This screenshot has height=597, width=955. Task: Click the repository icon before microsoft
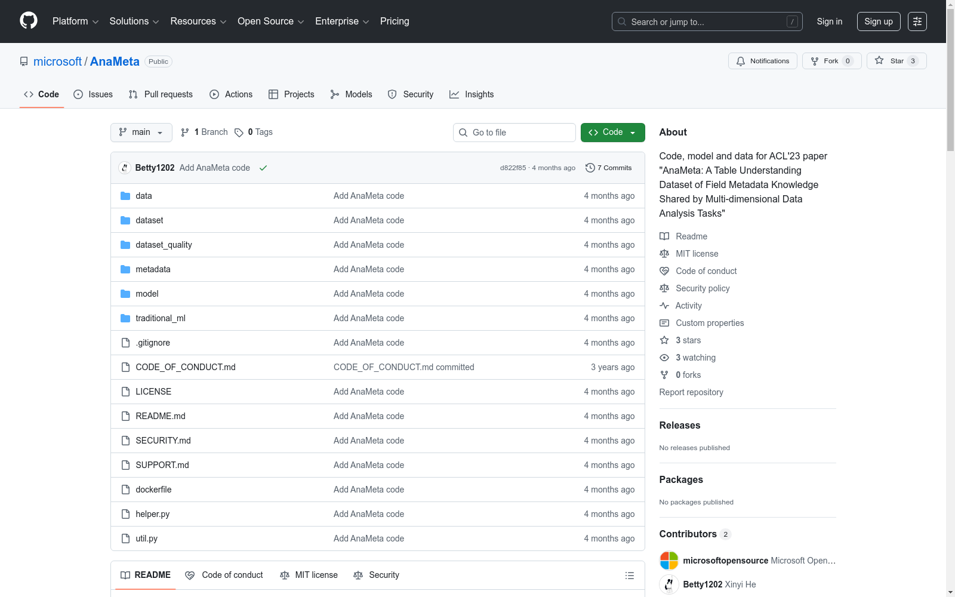(24, 61)
